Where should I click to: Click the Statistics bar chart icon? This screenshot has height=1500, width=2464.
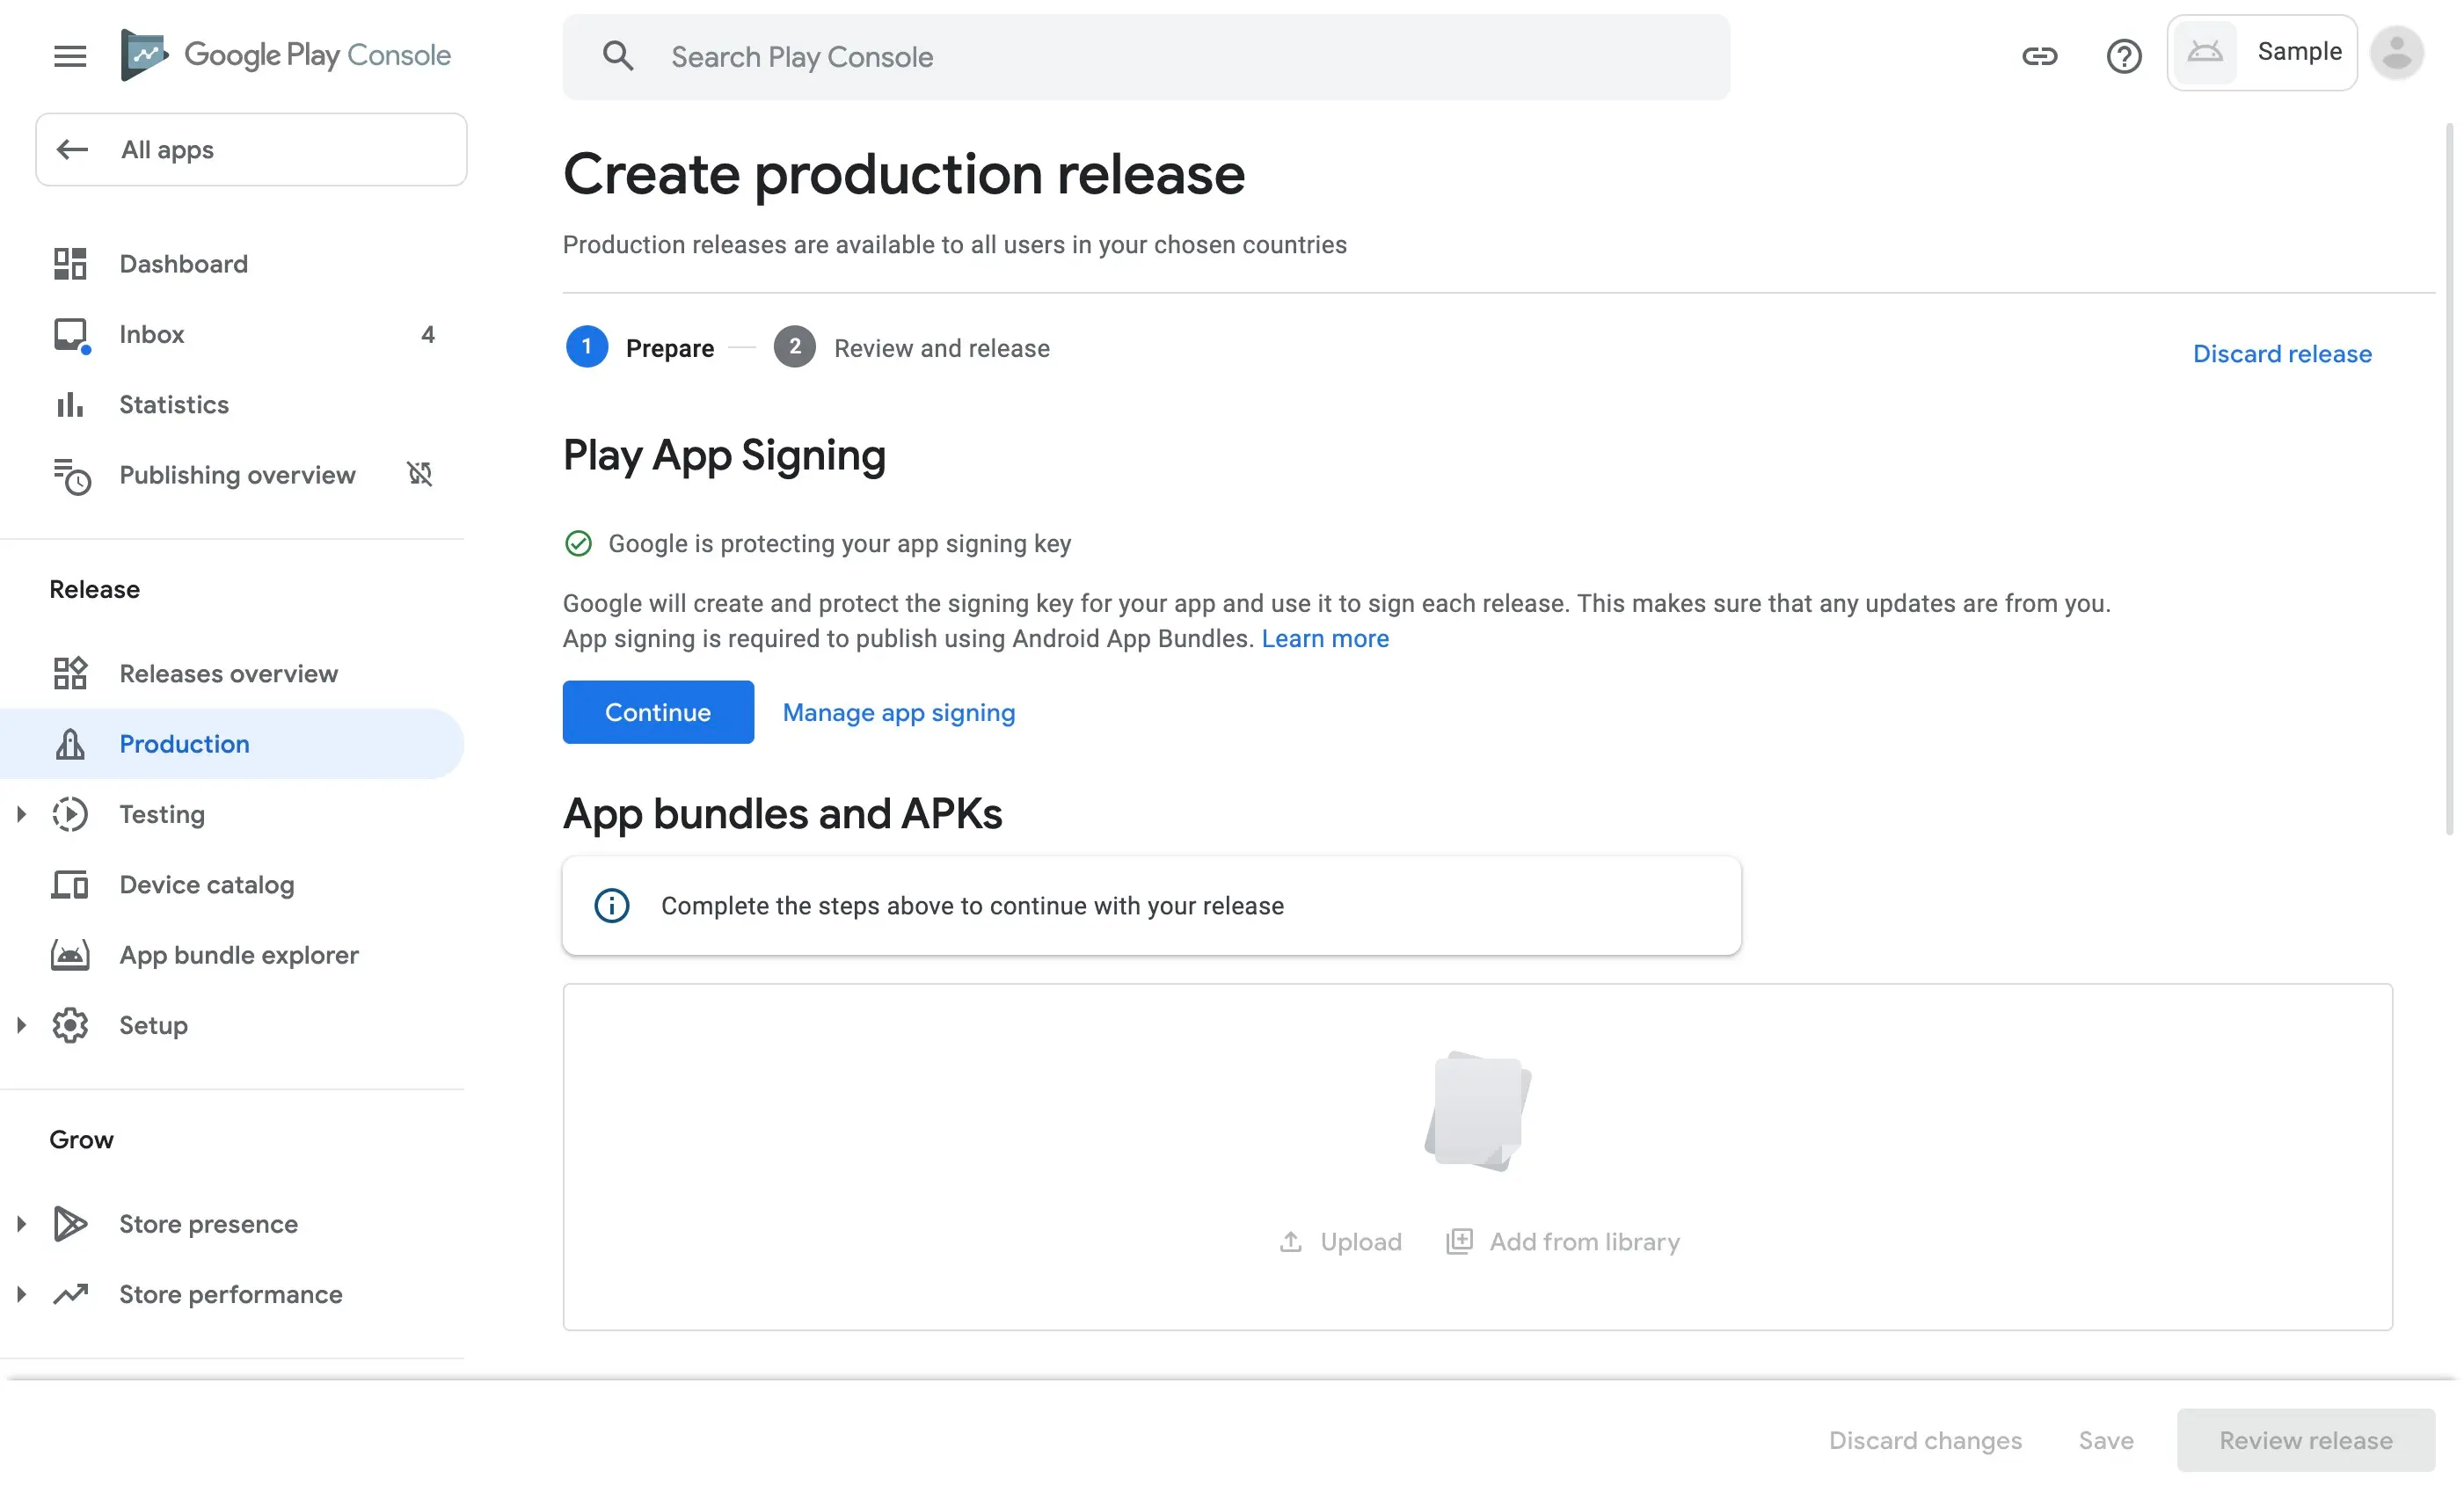70,405
